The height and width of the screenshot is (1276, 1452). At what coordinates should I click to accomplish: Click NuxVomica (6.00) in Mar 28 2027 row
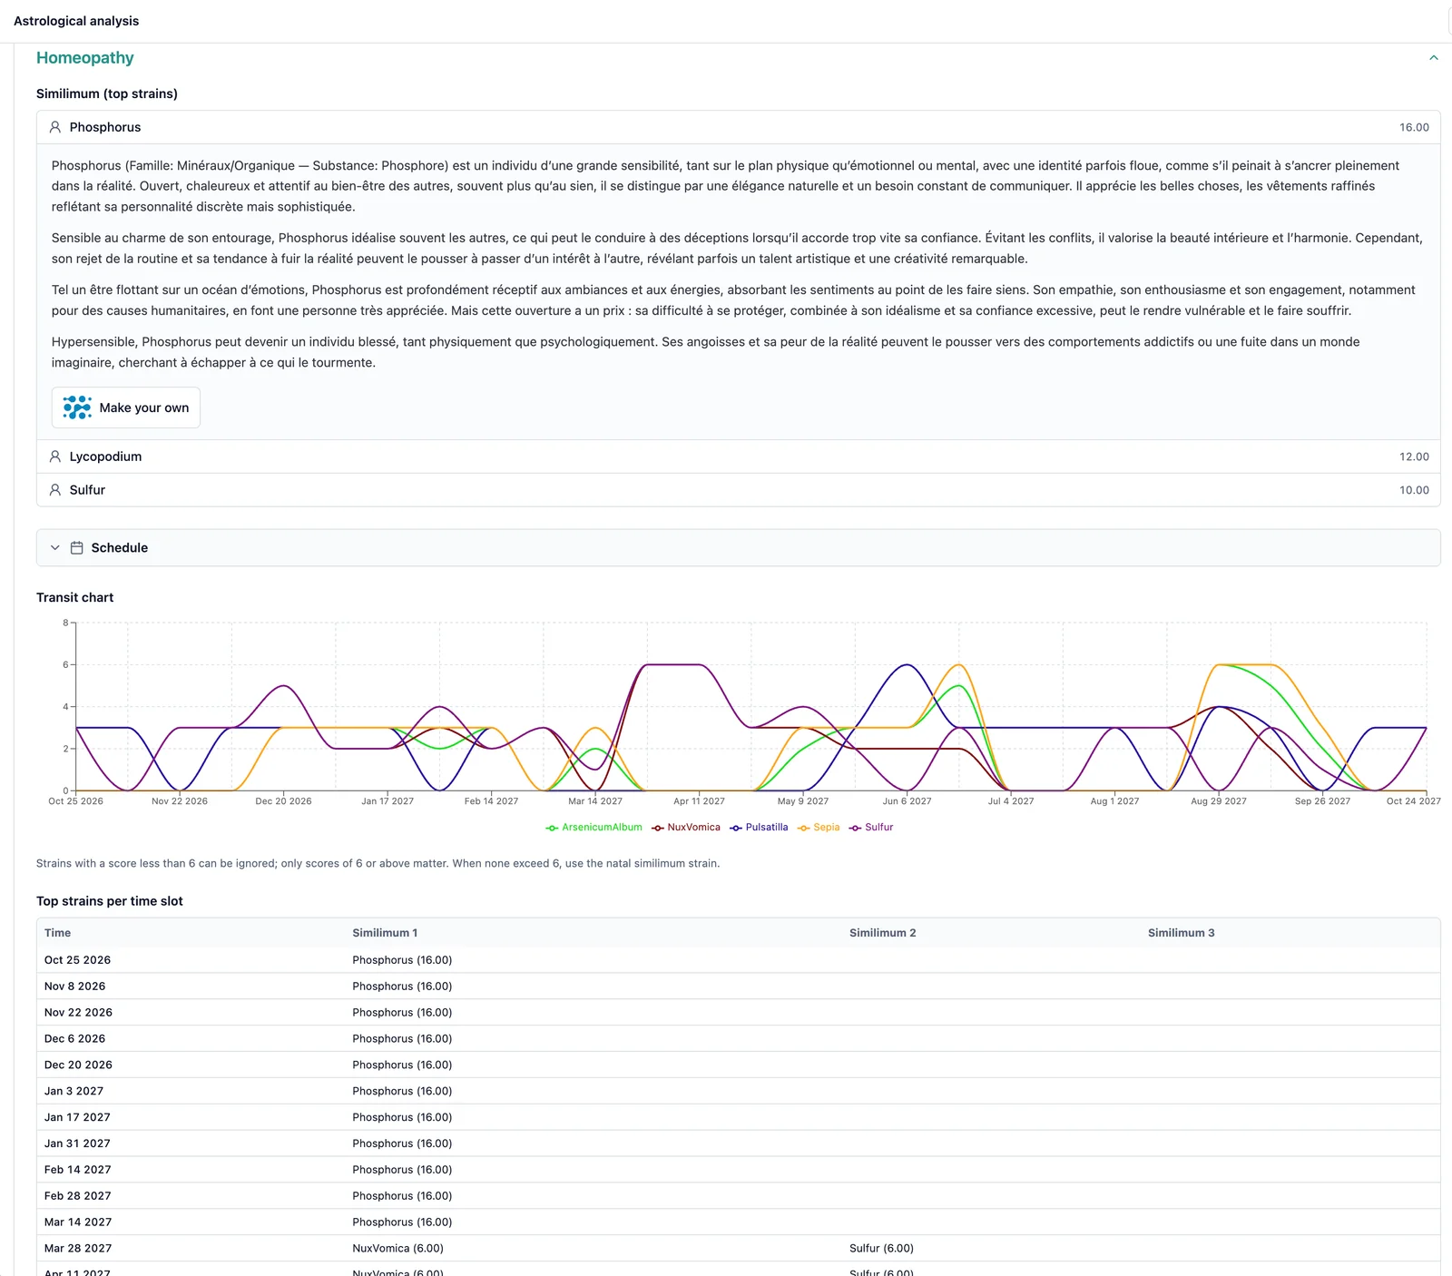point(397,1249)
